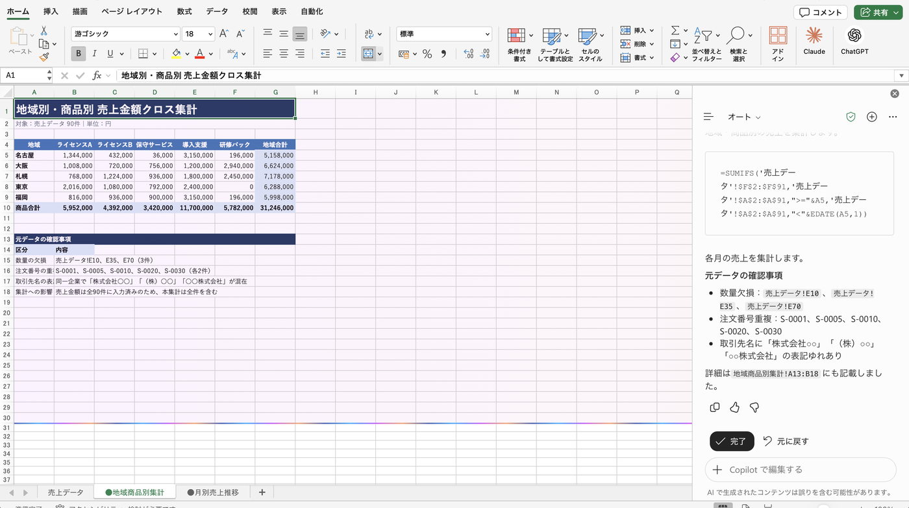Decrease font size with the smaller A icon

(240, 34)
